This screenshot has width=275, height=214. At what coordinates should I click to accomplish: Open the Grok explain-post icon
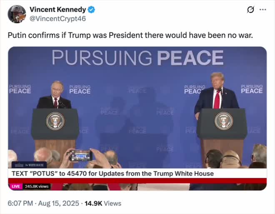pyautogui.click(x=251, y=10)
